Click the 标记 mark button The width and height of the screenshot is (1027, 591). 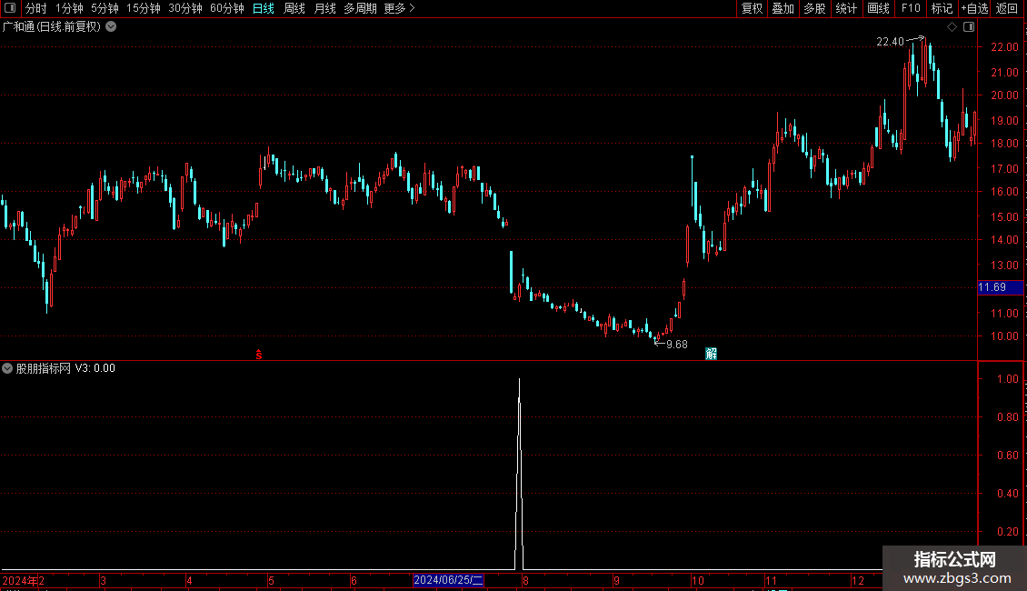click(942, 8)
